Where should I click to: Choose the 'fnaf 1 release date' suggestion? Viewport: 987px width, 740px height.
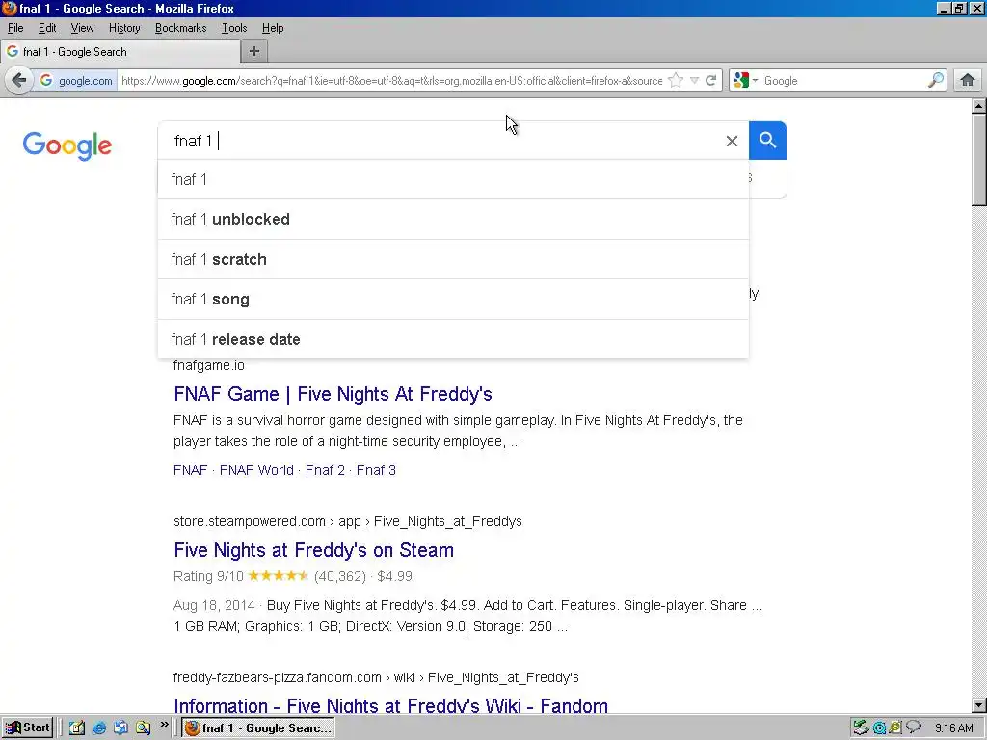[453, 339]
